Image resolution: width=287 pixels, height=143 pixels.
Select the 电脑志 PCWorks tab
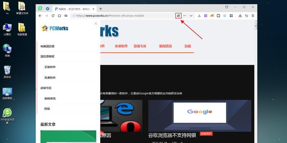click(x=74, y=9)
